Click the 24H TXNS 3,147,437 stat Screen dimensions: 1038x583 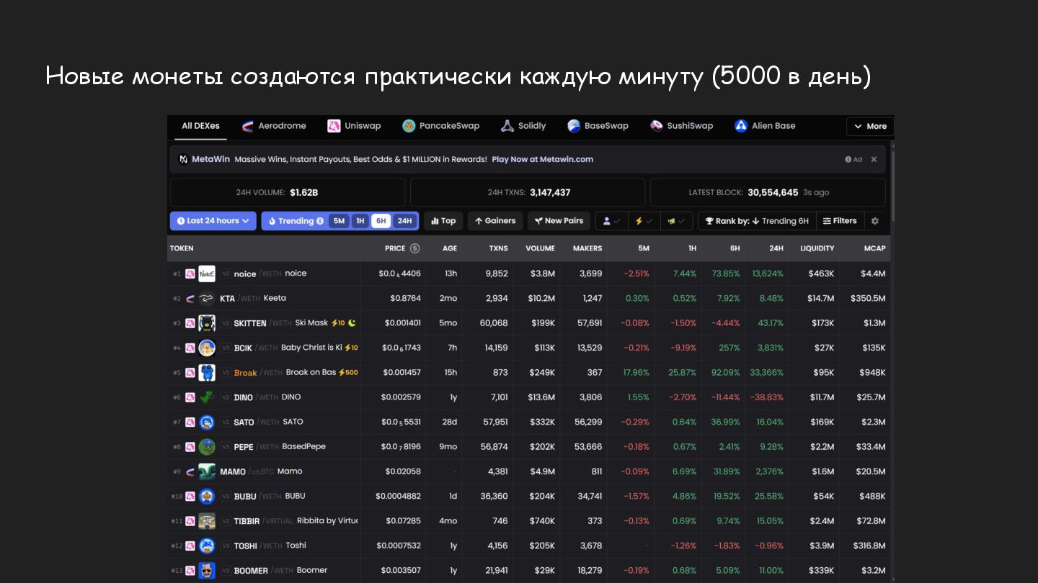[528, 192]
